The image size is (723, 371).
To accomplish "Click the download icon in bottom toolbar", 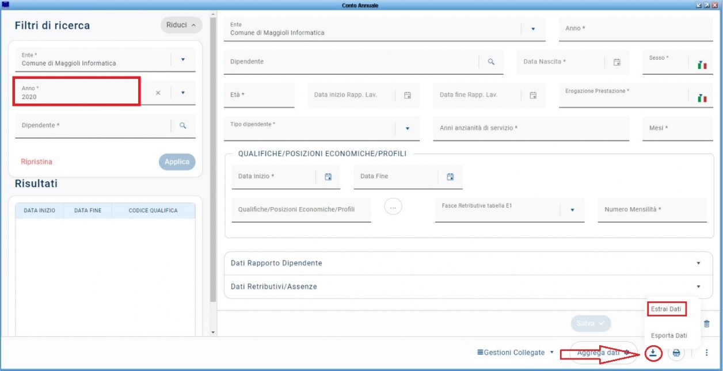I will pyautogui.click(x=653, y=353).
